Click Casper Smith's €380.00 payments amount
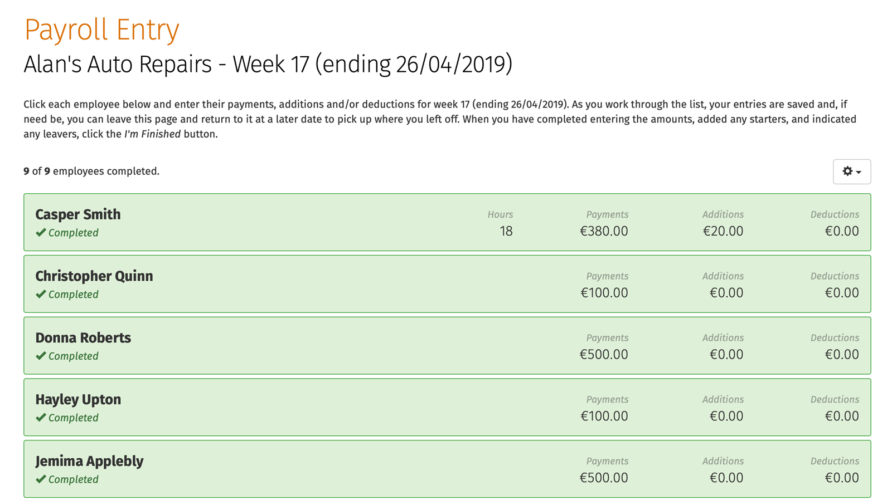 [x=604, y=231]
